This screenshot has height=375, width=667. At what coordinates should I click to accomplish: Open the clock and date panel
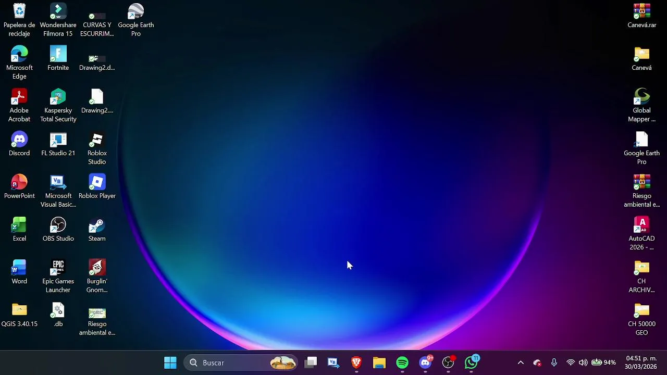click(x=641, y=362)
